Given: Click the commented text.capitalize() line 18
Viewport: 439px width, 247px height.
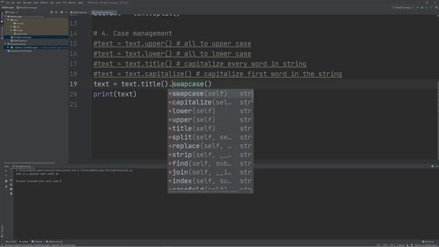Looking at the screenshot, I should pyautogui.click(x=217, y=73).
